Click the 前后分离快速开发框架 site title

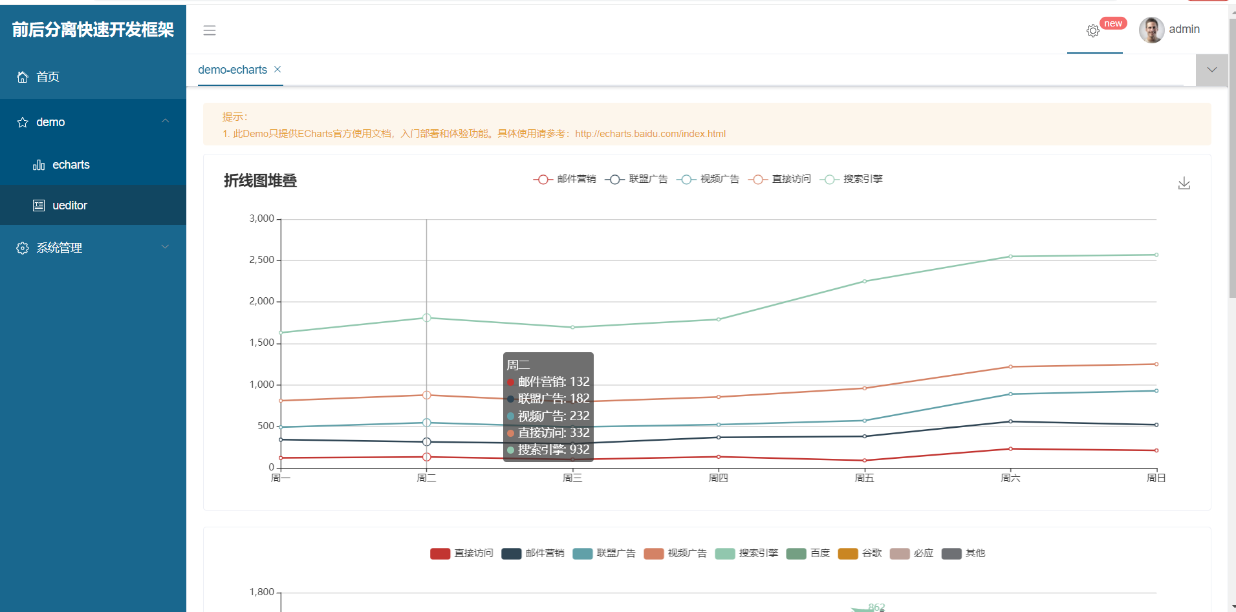(93, 30)
